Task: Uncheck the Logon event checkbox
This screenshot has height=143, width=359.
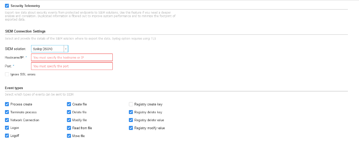Action: [x=7, y=128]
